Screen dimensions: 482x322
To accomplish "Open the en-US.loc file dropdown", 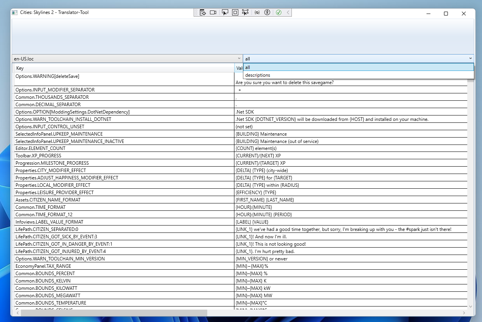I will click(x=239, y=59).
